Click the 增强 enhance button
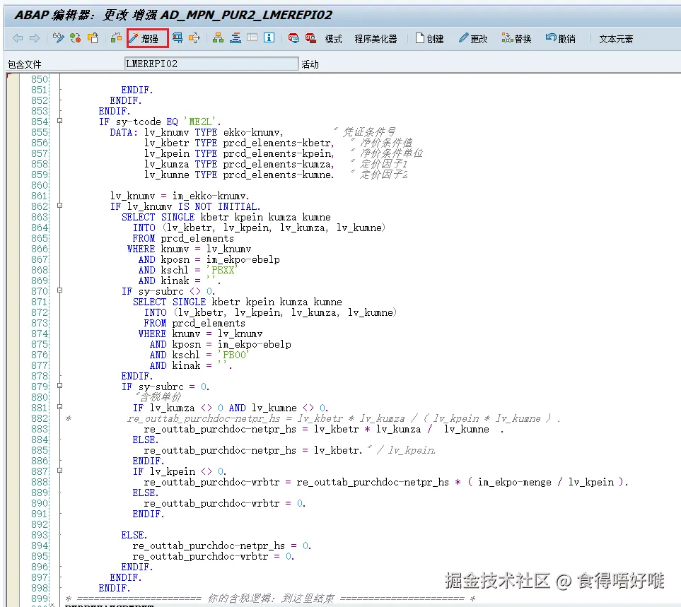This screenshot has width=681, height=607. [147, 38]
